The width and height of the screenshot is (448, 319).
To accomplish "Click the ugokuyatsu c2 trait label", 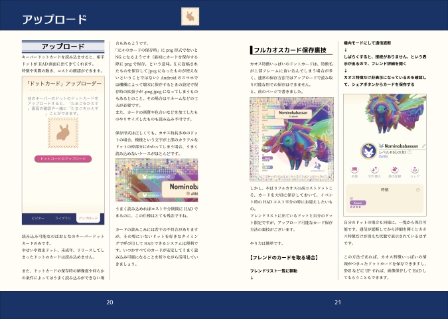I will [x=156, y=177].
